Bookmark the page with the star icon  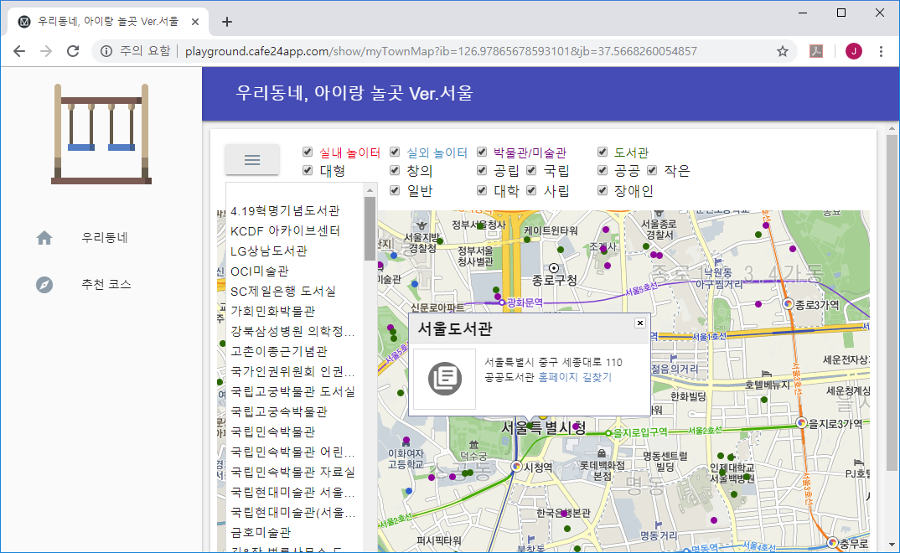pos(783,51)
